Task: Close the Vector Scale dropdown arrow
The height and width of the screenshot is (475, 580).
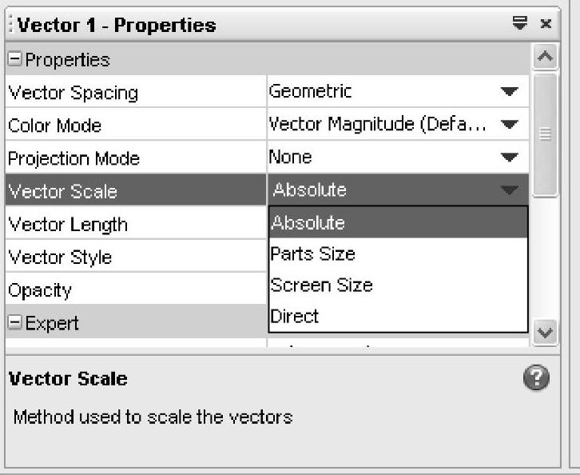Action: click(510, 190)
